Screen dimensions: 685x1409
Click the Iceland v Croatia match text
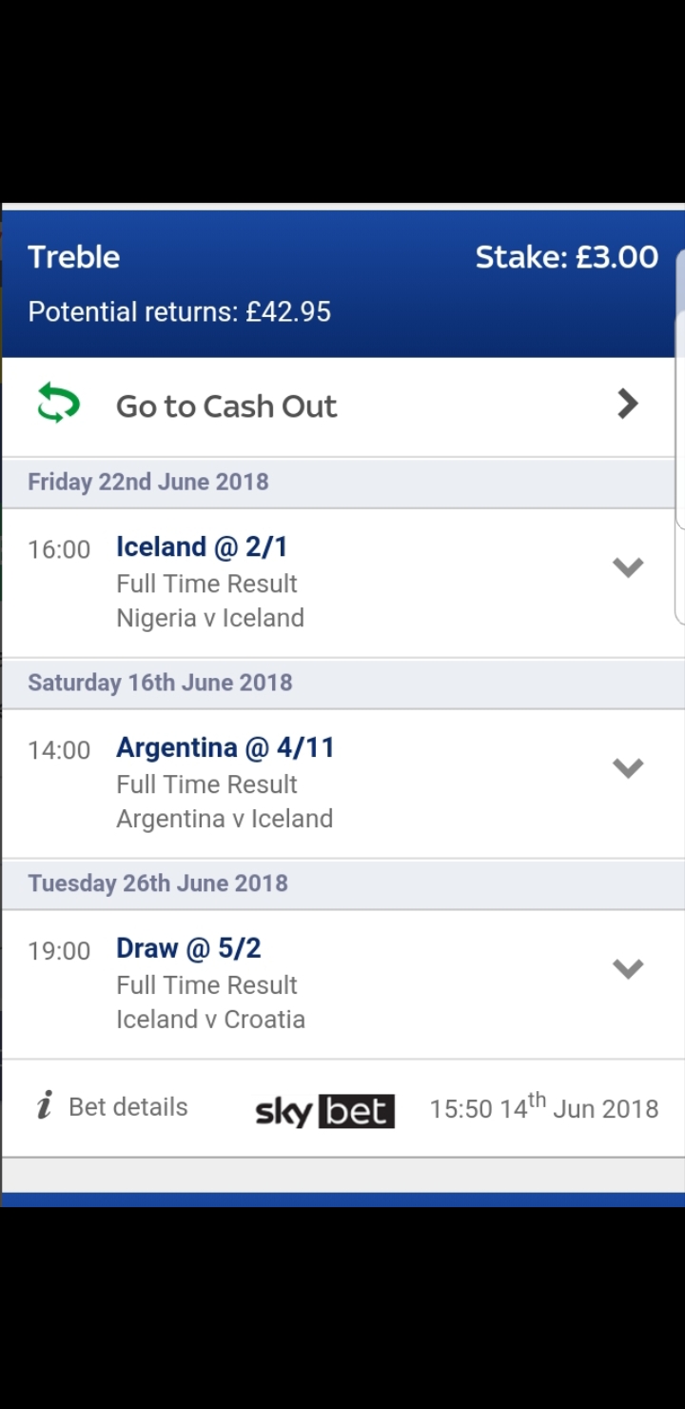[210, 1020]
